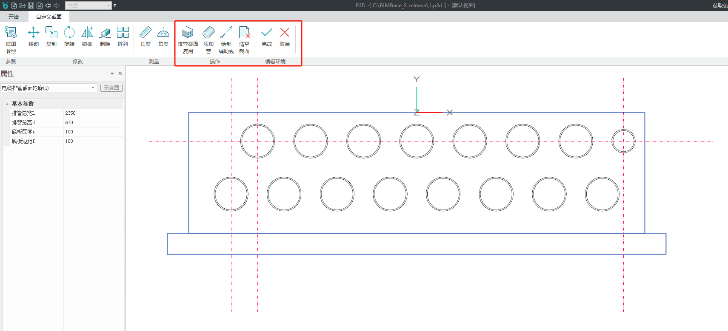Click the P3D file path title text
Screen dimensions: 728x331
coord(415,6)
